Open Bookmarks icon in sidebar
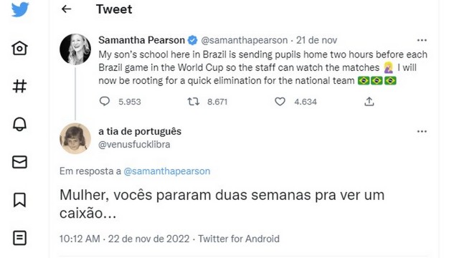459x258 pixels. point(19,200)
